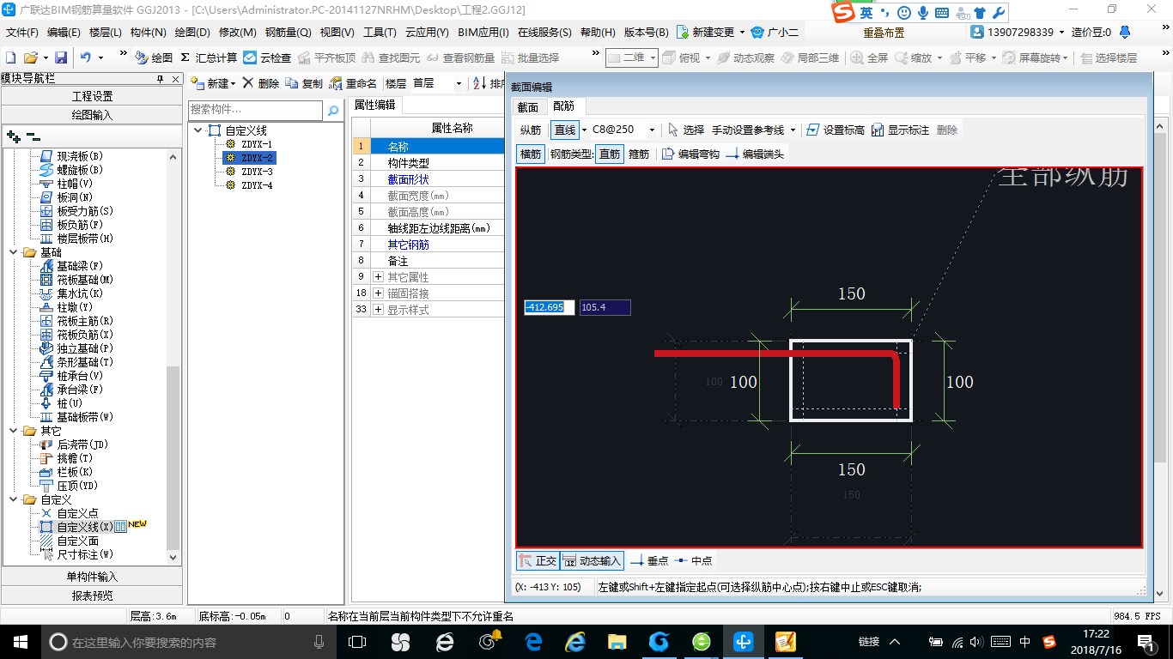Click 选择 arrow tool in section editor

click(687, 130)
